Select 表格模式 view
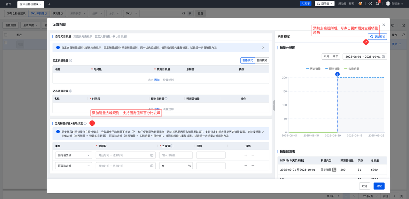This screenshot has width=409, height=199. tap(248, 60)
